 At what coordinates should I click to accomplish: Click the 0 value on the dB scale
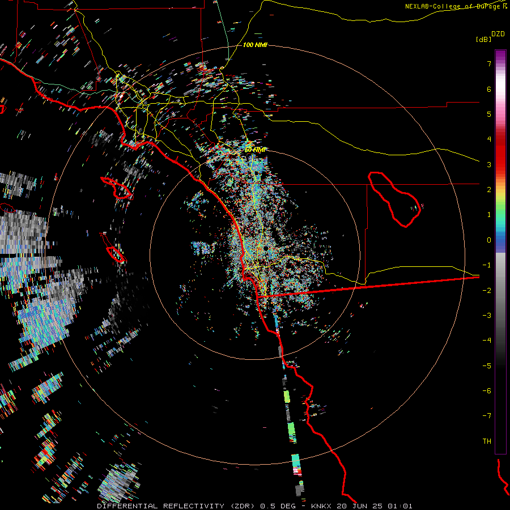tap(489, 240)
